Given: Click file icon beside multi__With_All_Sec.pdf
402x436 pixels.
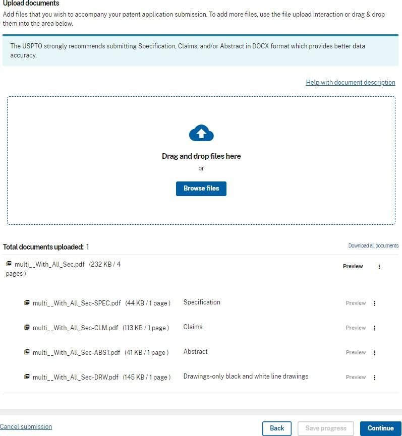Looking at the screenshot, I should pos(9,263).
